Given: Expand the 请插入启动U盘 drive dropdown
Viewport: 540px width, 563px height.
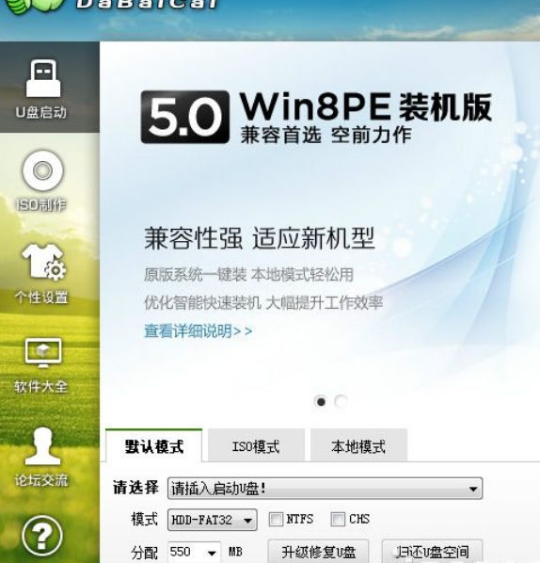Looking at the screenshot, I should [x=325, y=489].
